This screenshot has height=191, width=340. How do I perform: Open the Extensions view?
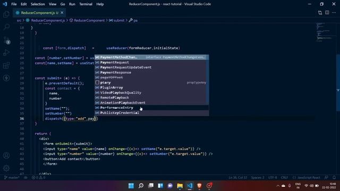[x=6, y=65]
